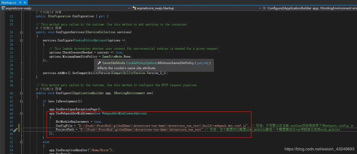
Task: Collapse the if env.IsDevelopment block at line 42
Action: [21, 101]
